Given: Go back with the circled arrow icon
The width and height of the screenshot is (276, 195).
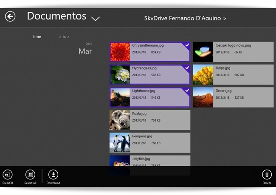Looking at the screenshot, I should point(10,17).
